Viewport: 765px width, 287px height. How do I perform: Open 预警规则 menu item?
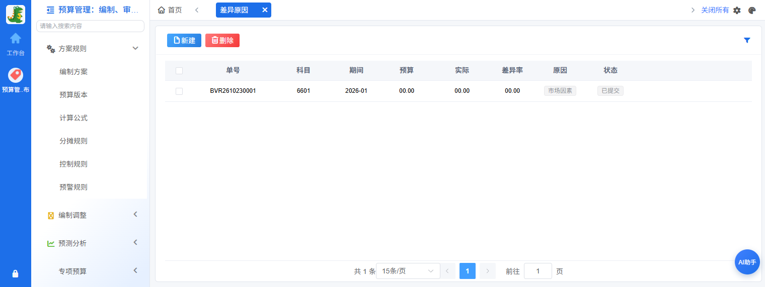tap(73, 187)
